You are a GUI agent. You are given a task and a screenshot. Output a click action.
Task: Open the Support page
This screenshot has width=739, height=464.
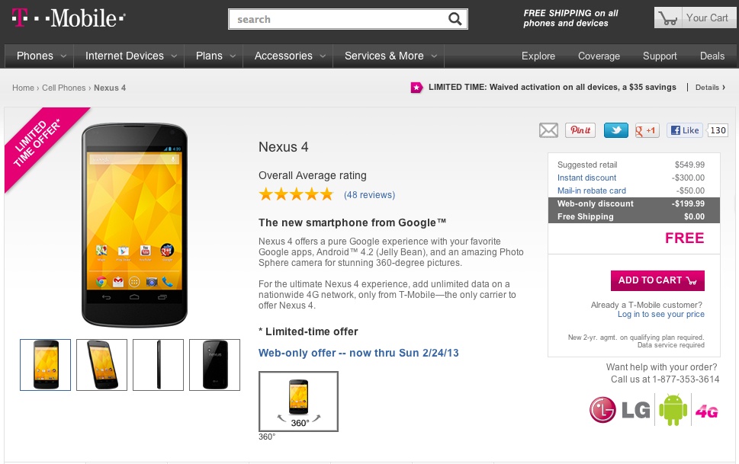pos(660,56)
